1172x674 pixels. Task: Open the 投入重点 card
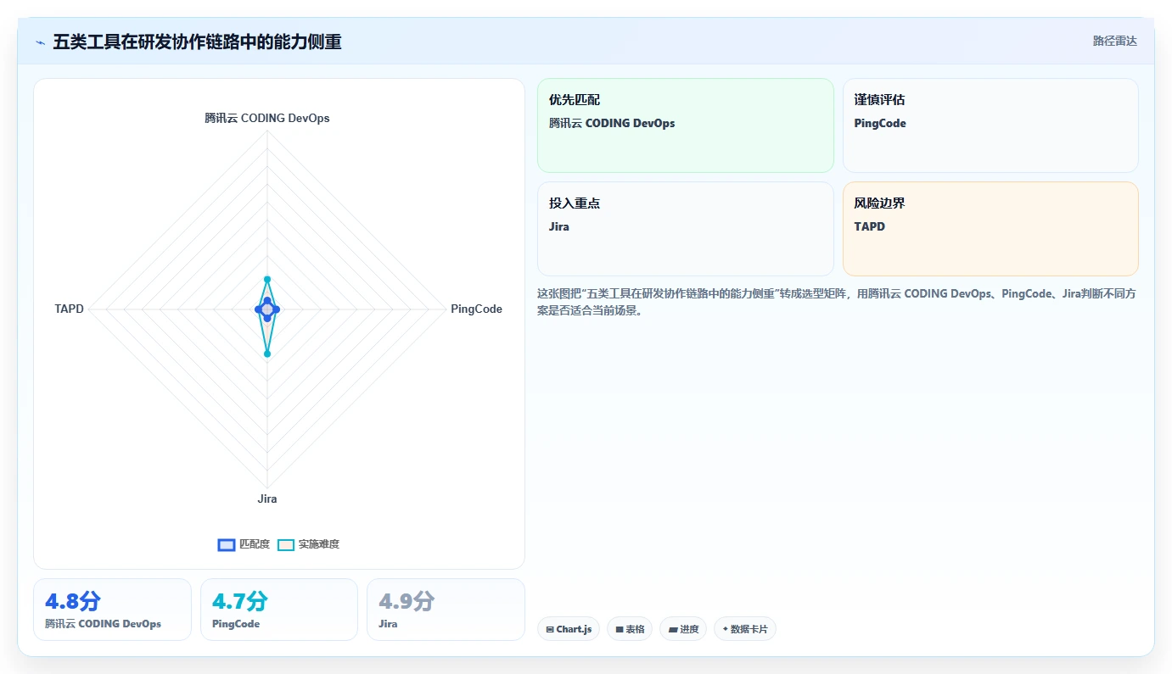pos(686,229)
